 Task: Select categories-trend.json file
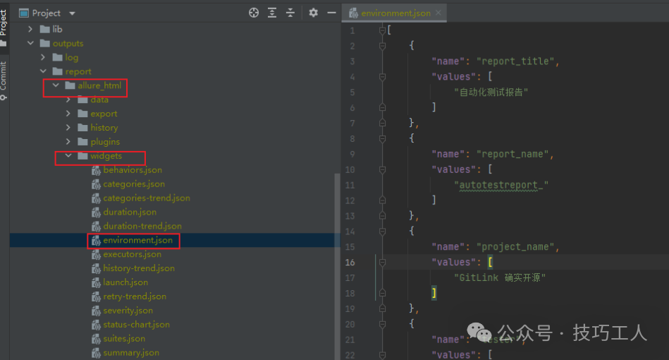point(146,198)
